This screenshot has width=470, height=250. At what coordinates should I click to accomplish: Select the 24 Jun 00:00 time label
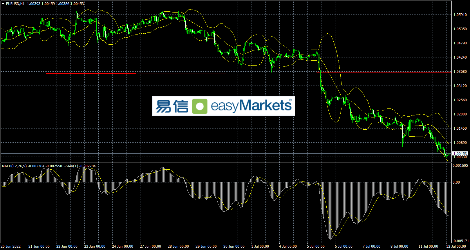click(122, 247)
